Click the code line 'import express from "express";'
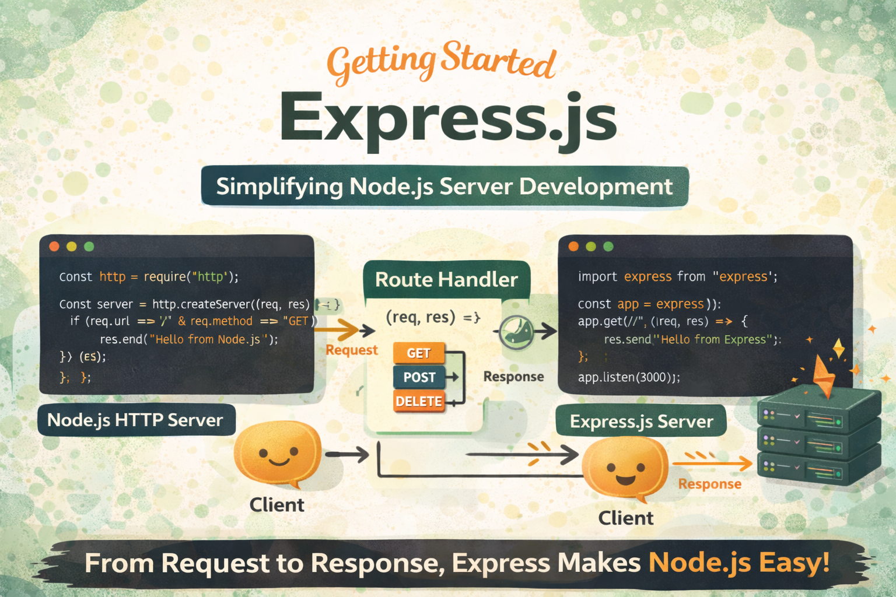The image size is (896, 597). pos(678,276)
